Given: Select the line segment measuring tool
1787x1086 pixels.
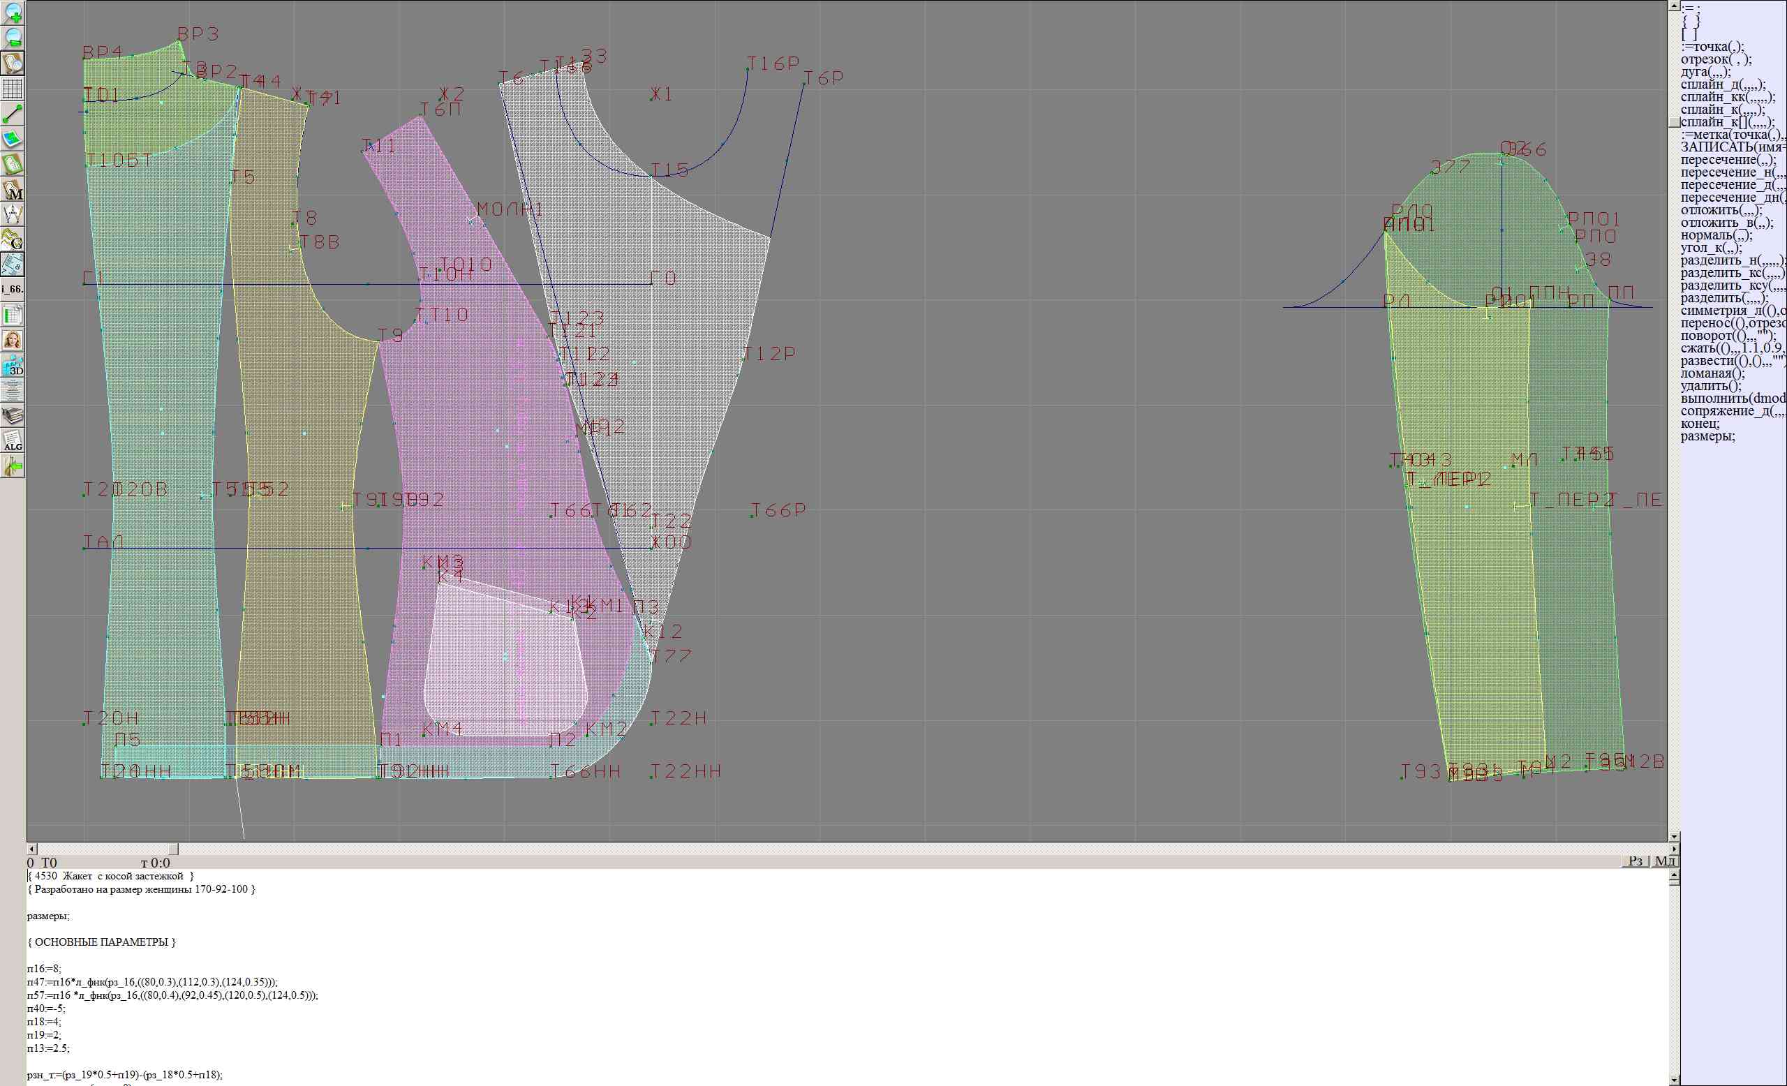Looking at the screenshot, I should tap(13, 114).
